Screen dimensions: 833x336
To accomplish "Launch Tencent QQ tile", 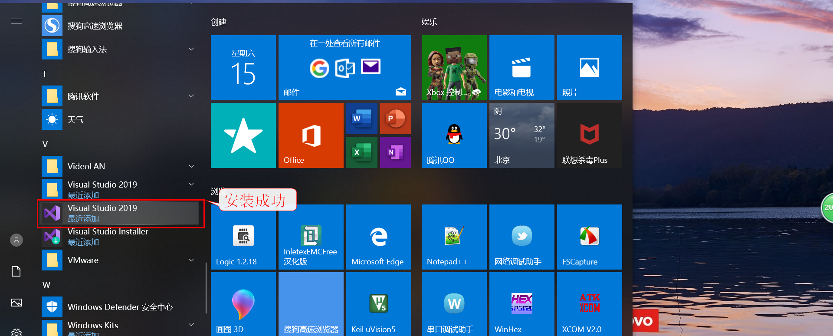I will tap(454, 135).
